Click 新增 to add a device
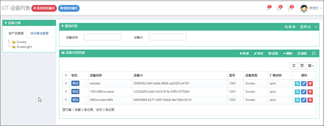Screen dimensions: 324x126 [244, 54]
